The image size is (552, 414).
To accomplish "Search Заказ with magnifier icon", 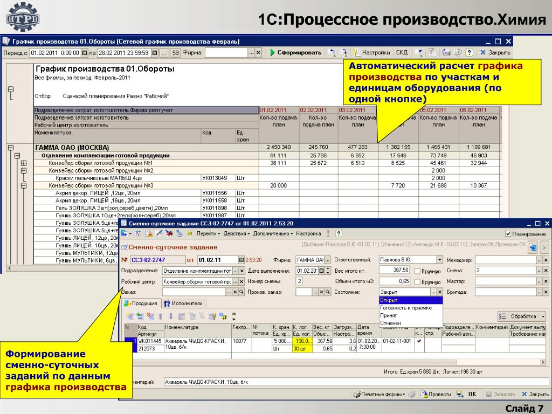I will click(x=241, y=292).
